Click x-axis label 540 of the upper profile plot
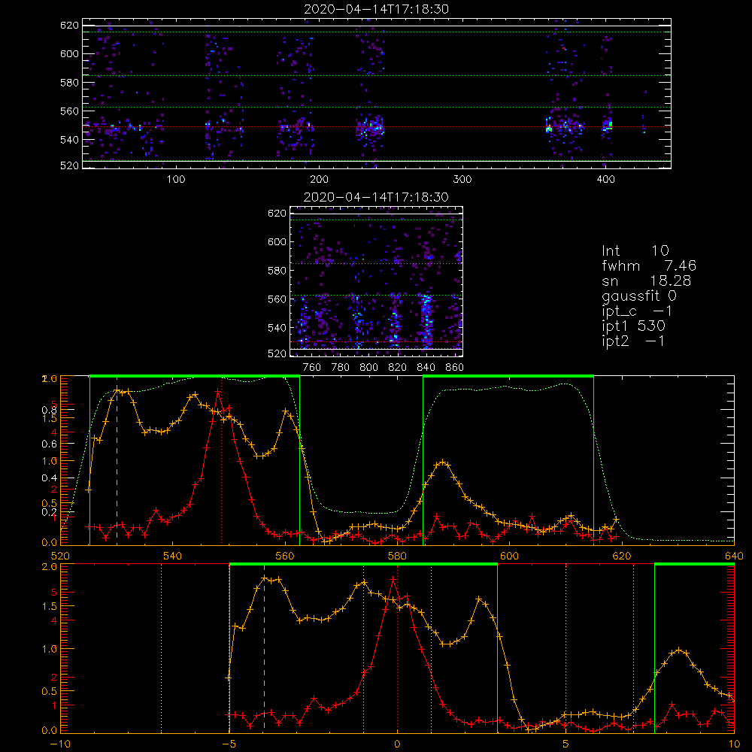752x752 pixels. (x=173, y=556)
